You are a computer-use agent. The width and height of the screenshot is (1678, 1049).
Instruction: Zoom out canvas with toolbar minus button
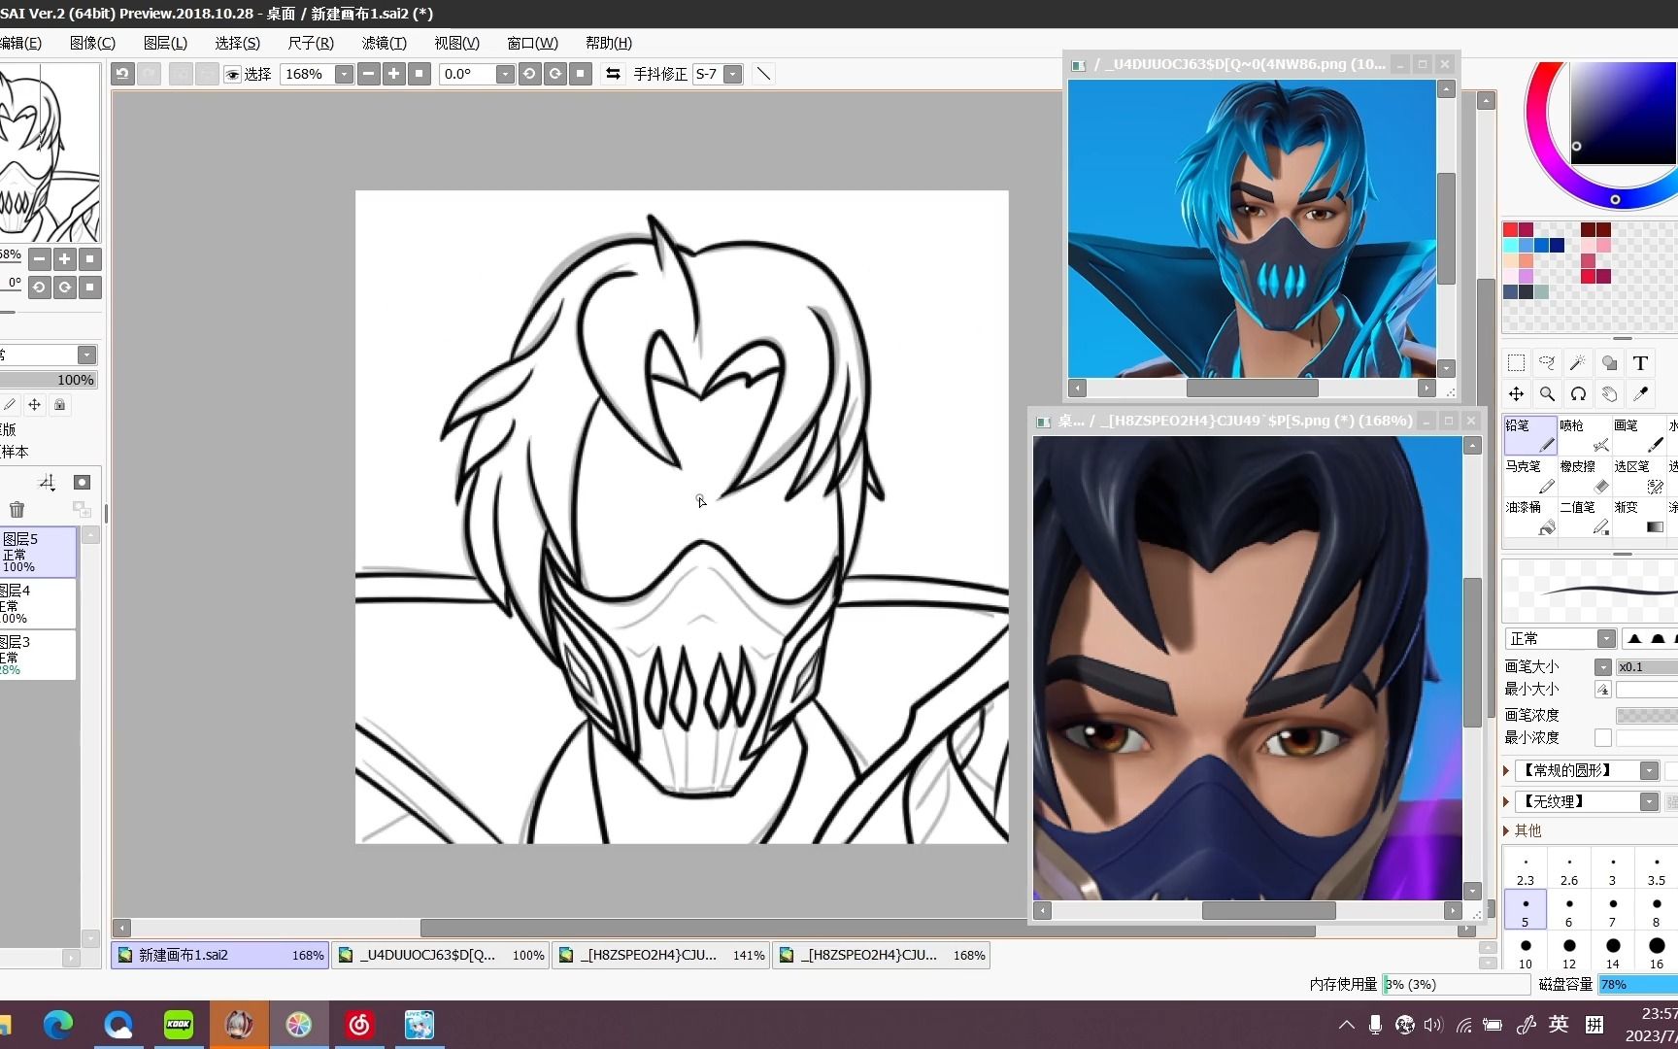point(368,74)
